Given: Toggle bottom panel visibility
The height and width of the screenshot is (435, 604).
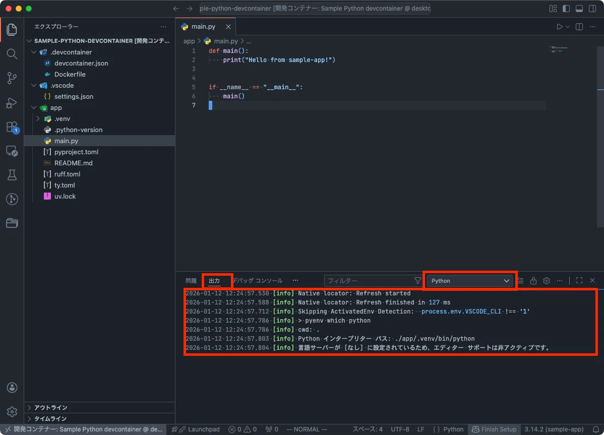Looking at the screenshot, I should (579, 9).
